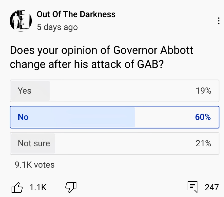Like the post with thumbs-up icon

pyautogui.click(x=17, y=187)
